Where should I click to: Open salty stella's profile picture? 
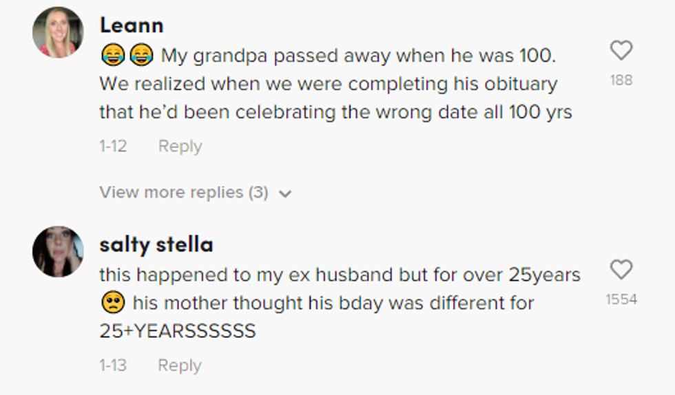point(58,251)
